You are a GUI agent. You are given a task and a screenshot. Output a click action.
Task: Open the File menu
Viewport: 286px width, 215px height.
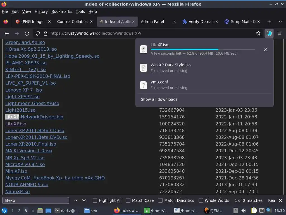5,11
